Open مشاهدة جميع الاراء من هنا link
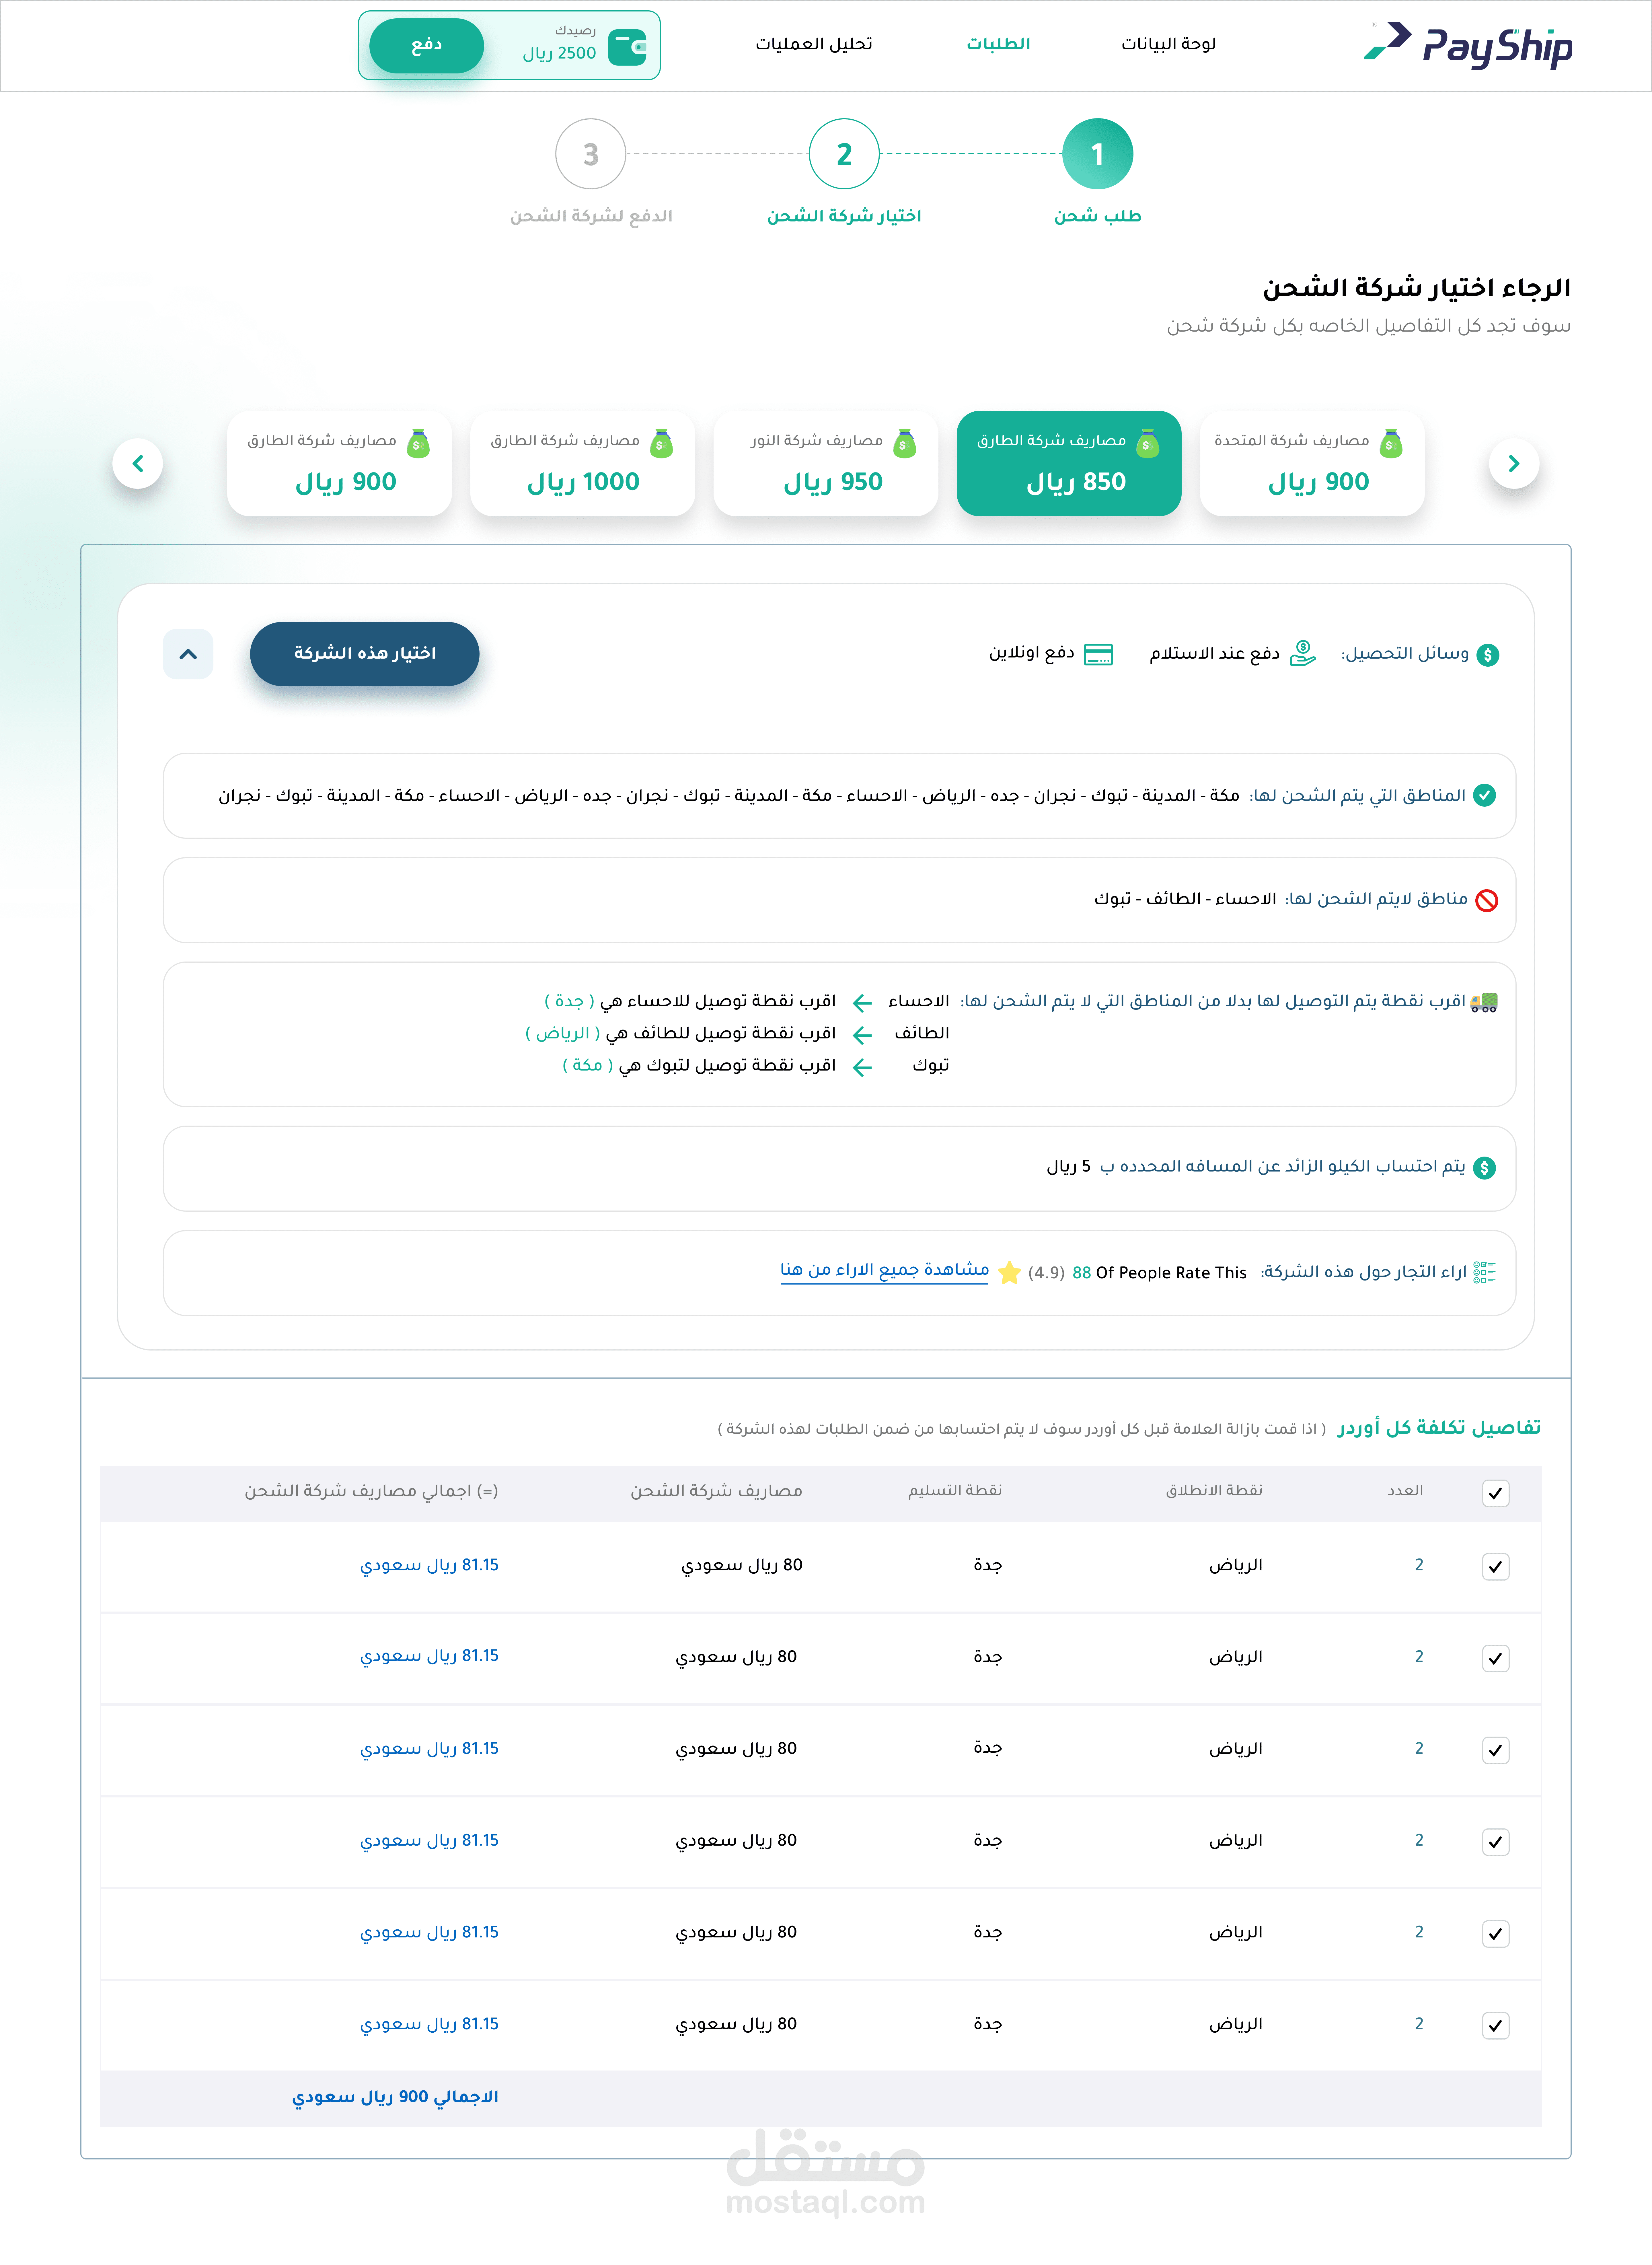 tap(884, 1270)
